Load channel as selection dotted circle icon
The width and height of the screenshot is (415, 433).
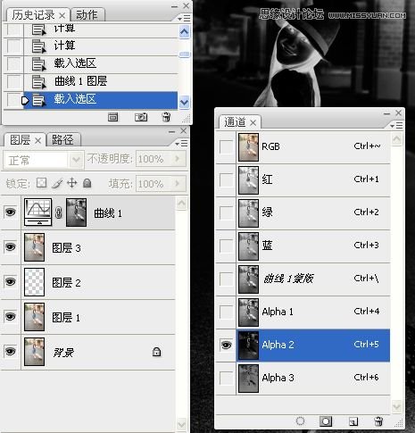[x=301, y=421]
